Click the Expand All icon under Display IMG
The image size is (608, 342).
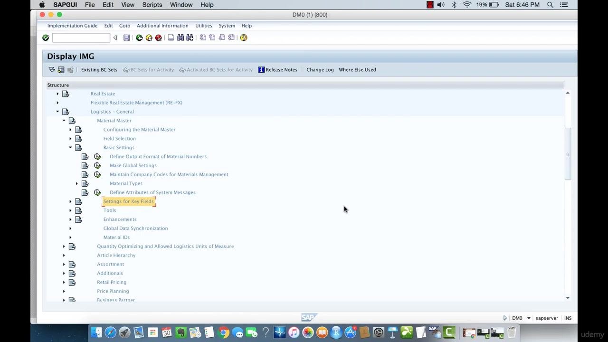click(x=52, y=70)
